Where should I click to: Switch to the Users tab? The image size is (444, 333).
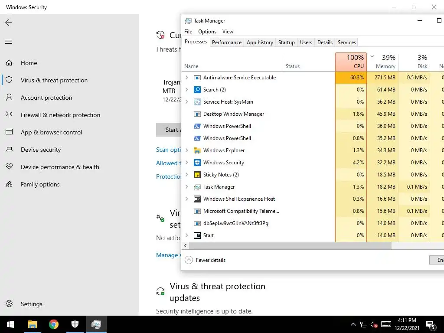tap(306, 42)
